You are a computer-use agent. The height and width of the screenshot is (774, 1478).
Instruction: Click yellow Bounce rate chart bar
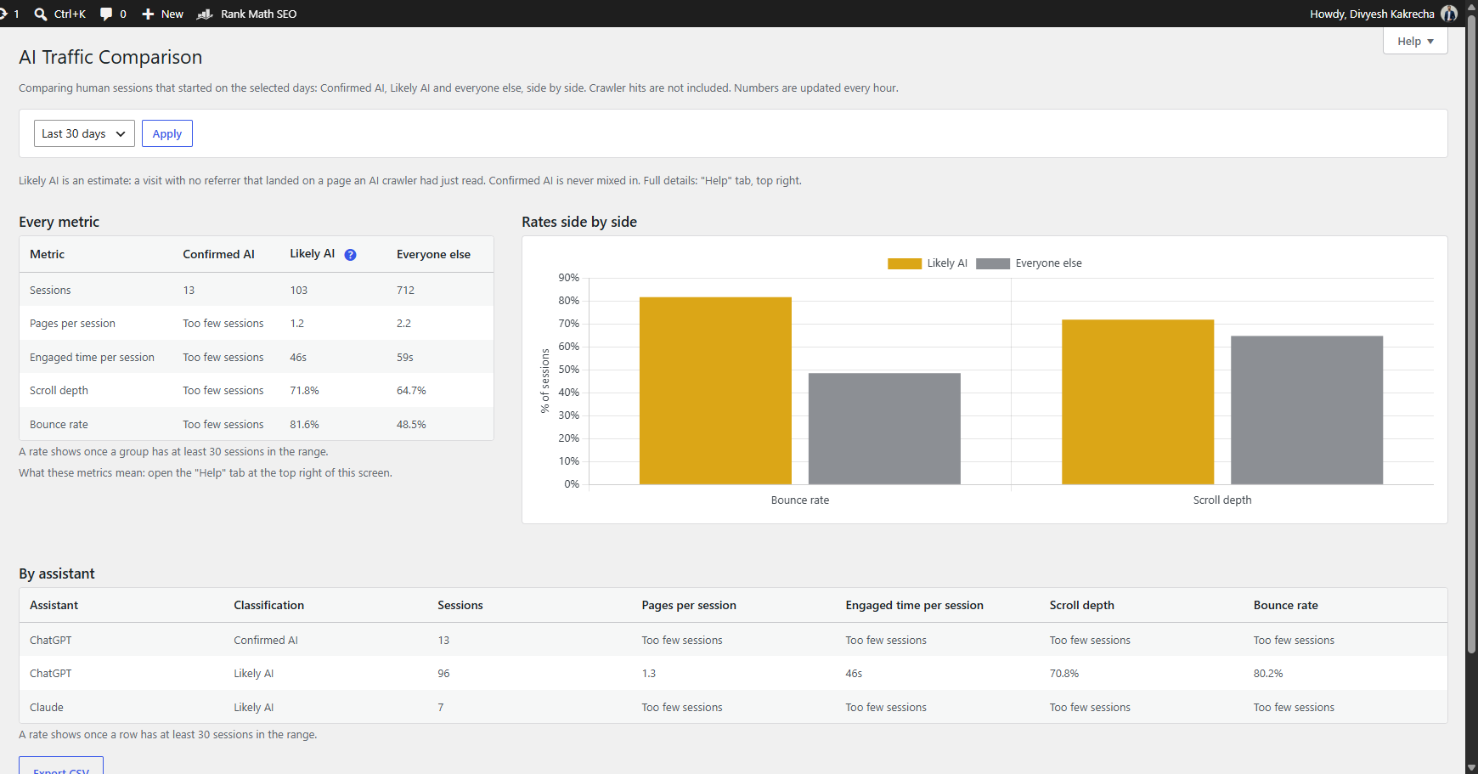[715, 391]
